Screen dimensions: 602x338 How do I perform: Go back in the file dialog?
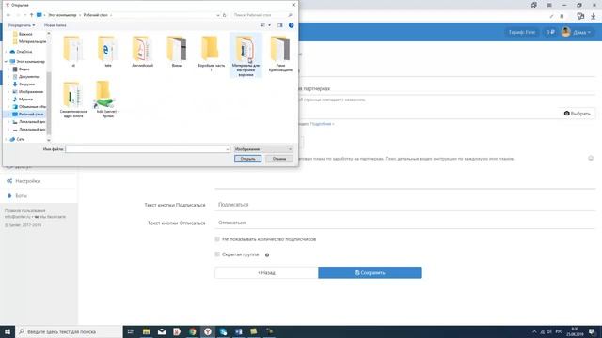(8, 15)
